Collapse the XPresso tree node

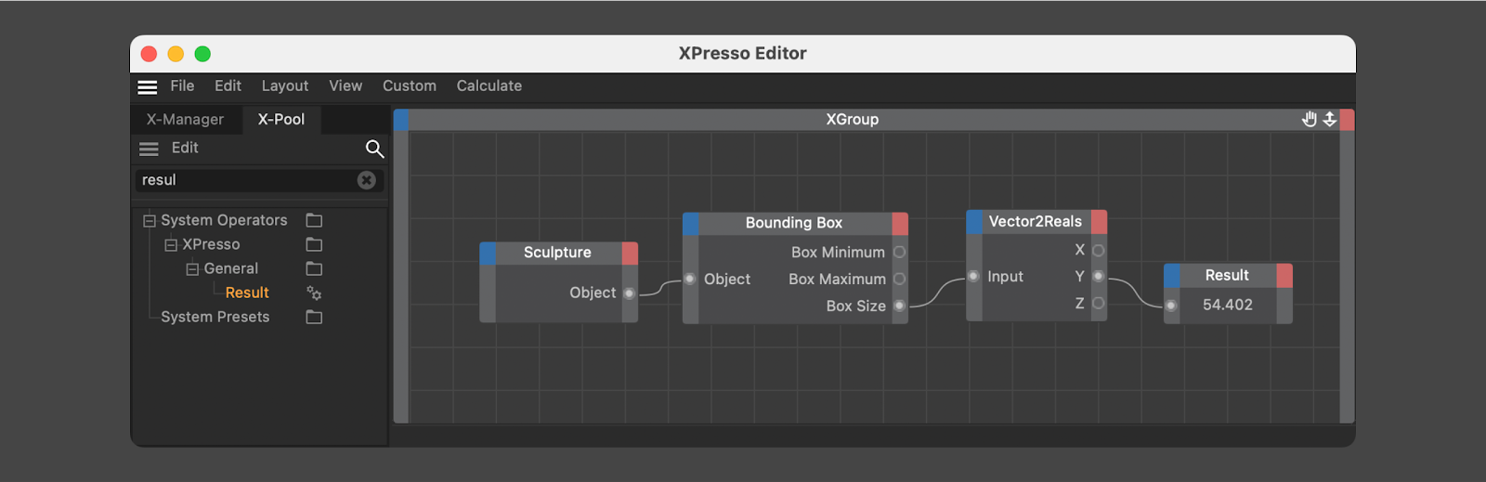click(171, 245)
